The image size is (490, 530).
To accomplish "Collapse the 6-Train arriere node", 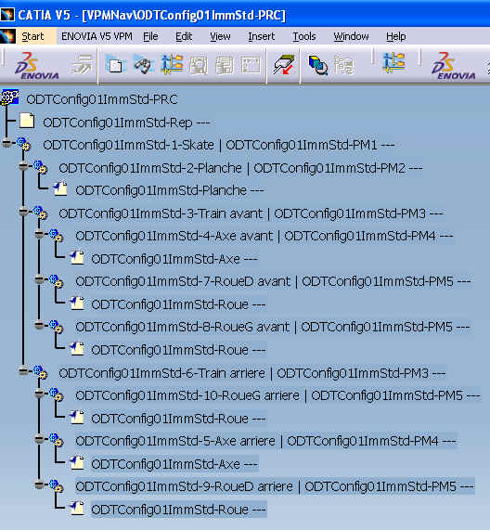I will pyautogui.click(x=23, y=371).
